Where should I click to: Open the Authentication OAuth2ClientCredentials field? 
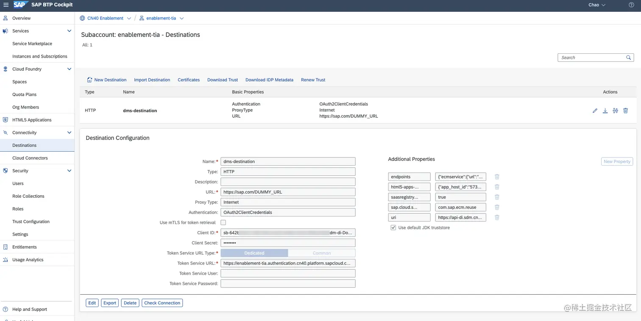tap(288, 212)
